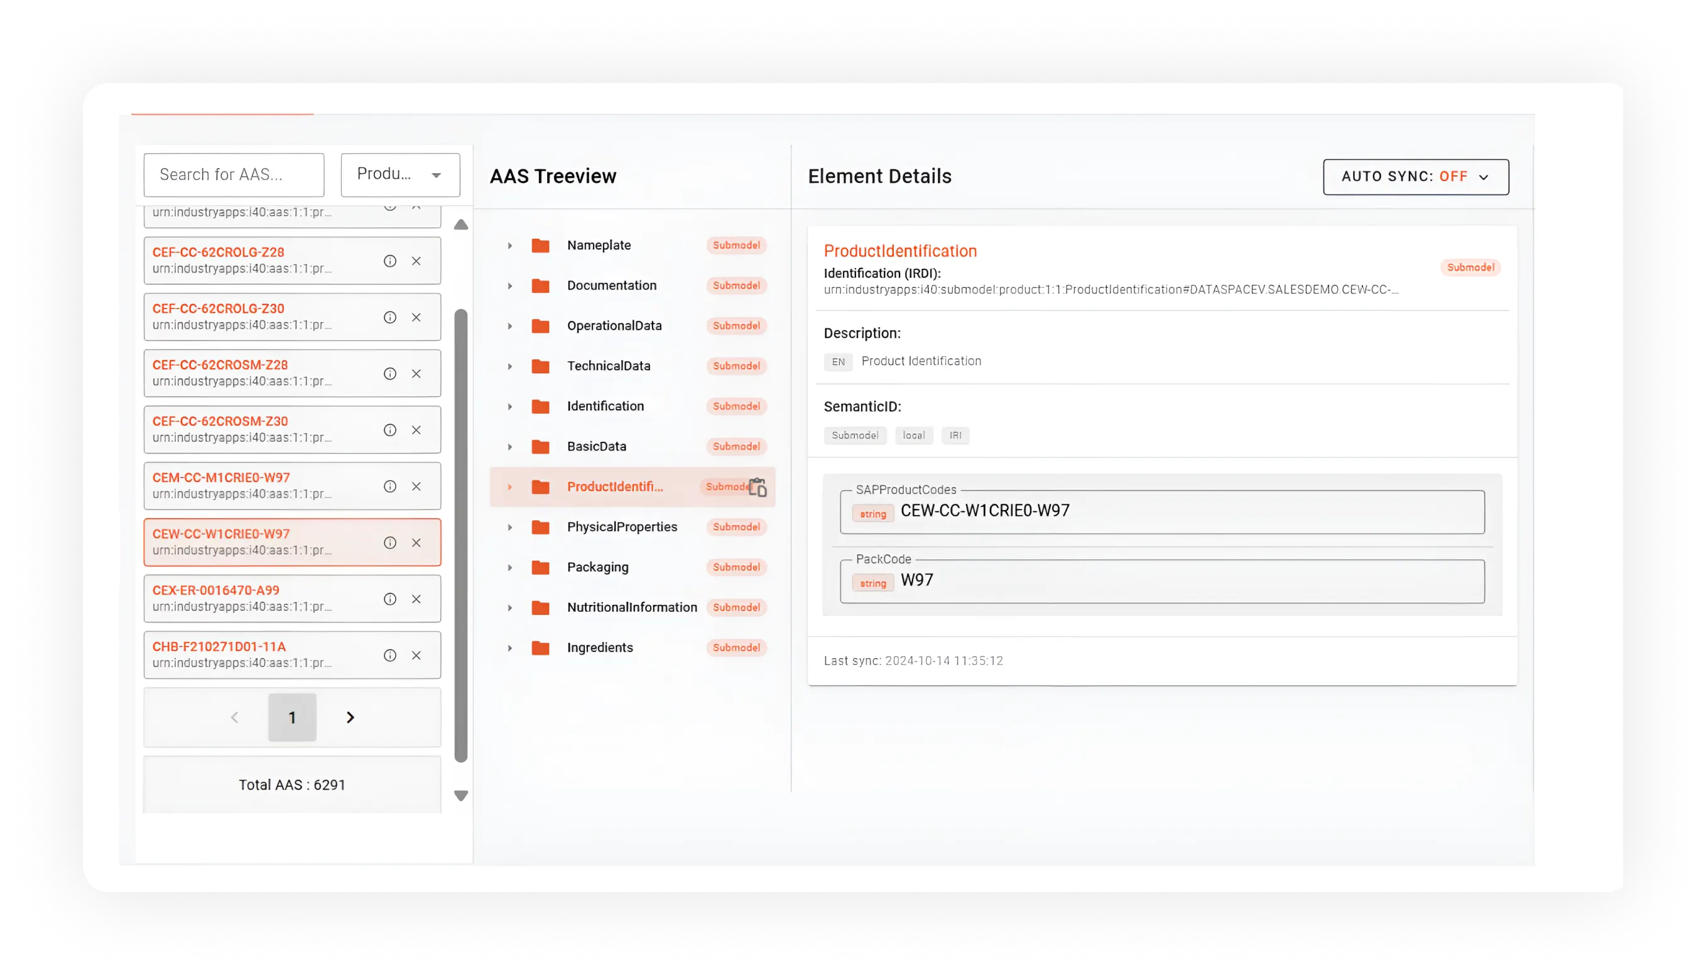Expand the Documentation submodel node
This screenshot has height=975, width=1706.
(509, 286)
